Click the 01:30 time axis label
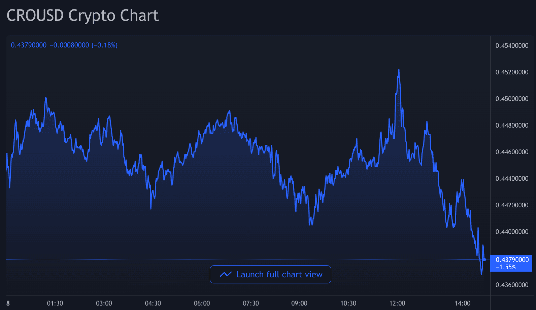Viewport: 536px width, 310px height. coord(55,303)
